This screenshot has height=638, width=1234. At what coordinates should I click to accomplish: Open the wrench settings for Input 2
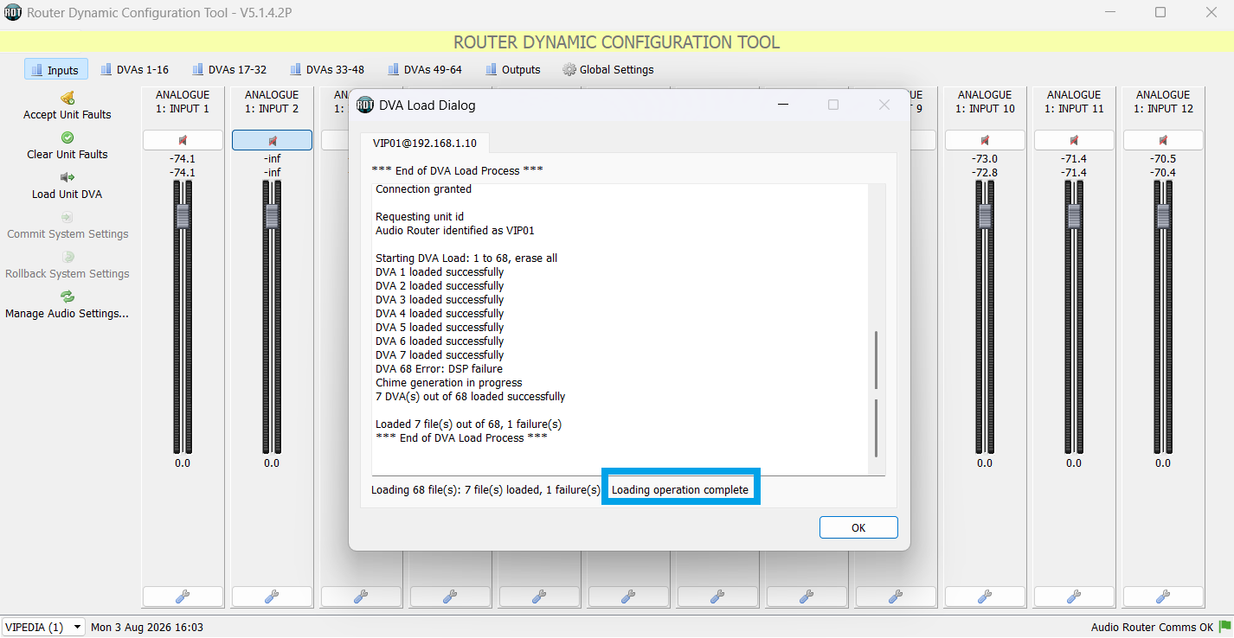[x=272, y=597]
